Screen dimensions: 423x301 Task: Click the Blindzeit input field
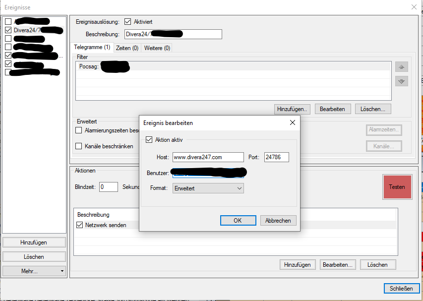coord(109,187)
